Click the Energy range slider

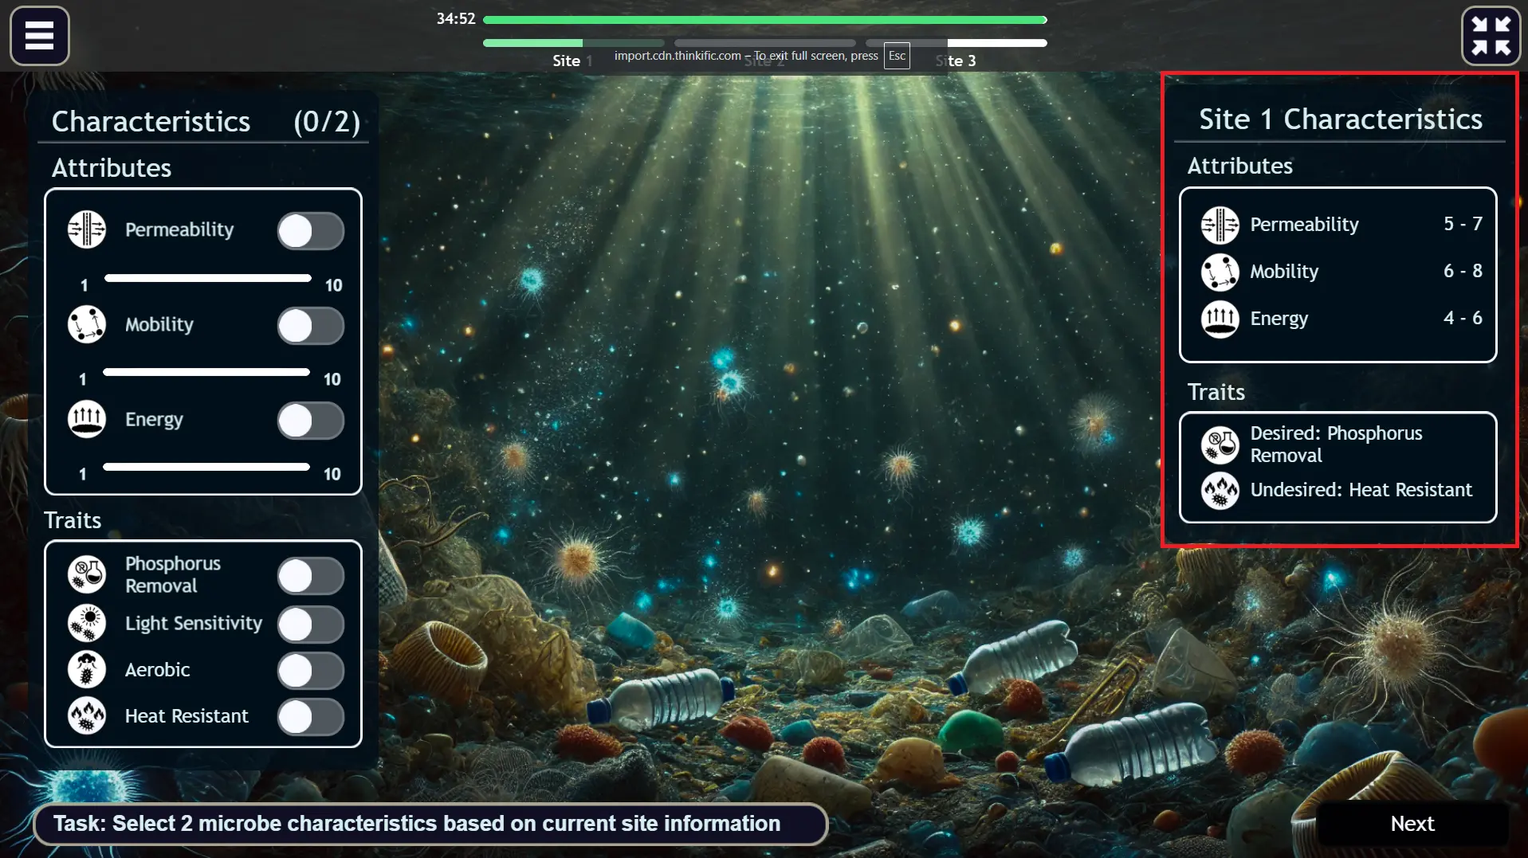tap(206, 467)
